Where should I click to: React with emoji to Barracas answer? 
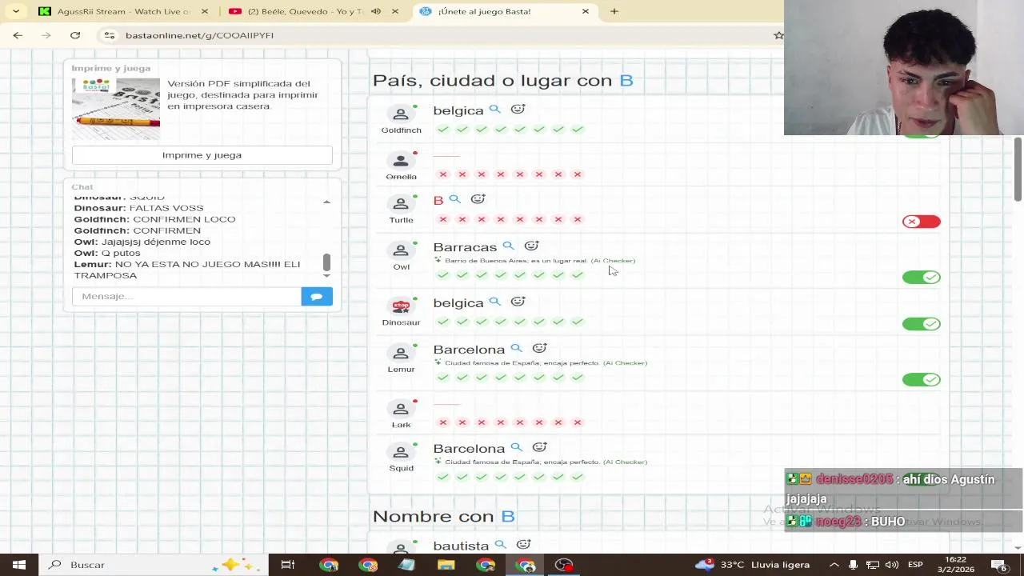click(x=531, y=246)
